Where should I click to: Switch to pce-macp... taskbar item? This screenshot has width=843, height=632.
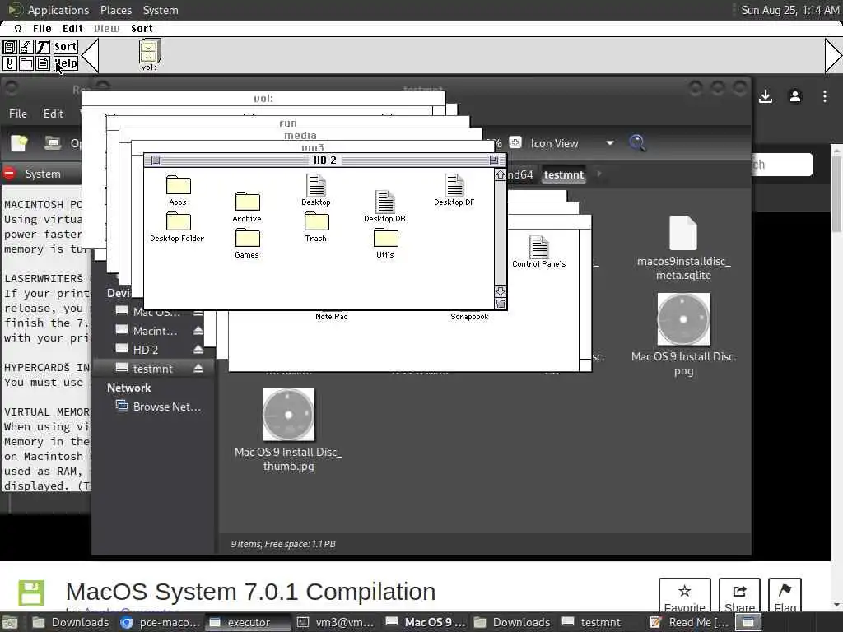tap(161, 622)
